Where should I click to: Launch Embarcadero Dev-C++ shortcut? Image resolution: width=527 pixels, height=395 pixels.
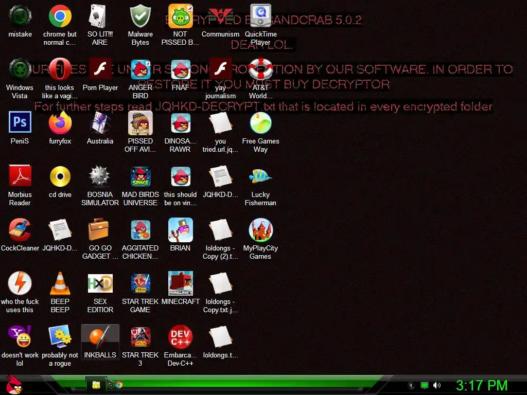click(x=180, y=336)
